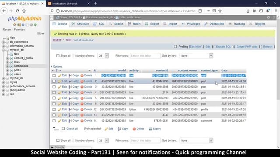Open browser hamburger menu
The image size is (280, 157).
pos(276,11)
